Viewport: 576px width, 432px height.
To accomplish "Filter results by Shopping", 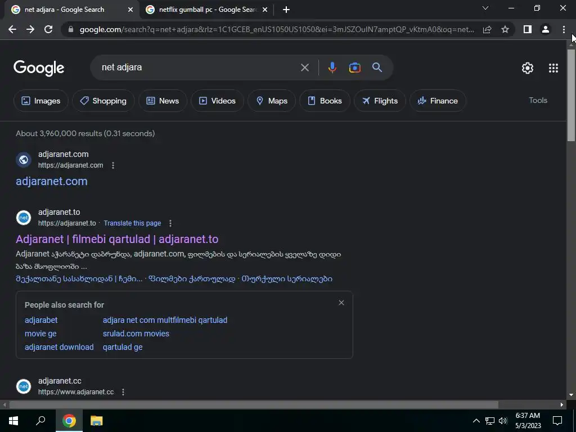I will [x=103, y=101].
